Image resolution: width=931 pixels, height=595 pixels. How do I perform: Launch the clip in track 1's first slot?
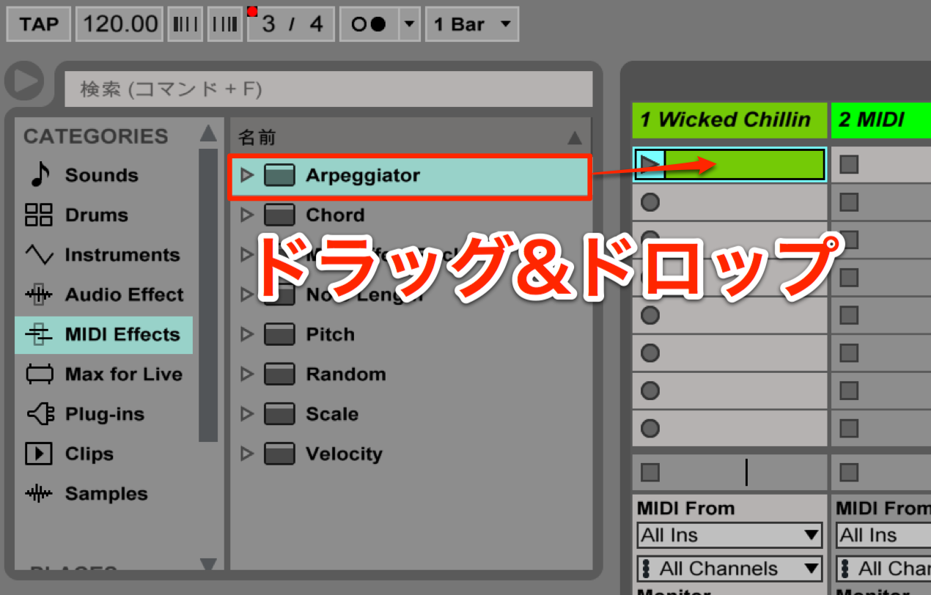point(649,163)
